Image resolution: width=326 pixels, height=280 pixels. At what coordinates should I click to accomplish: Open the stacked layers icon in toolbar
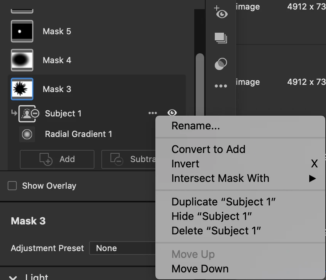[221, 38]
